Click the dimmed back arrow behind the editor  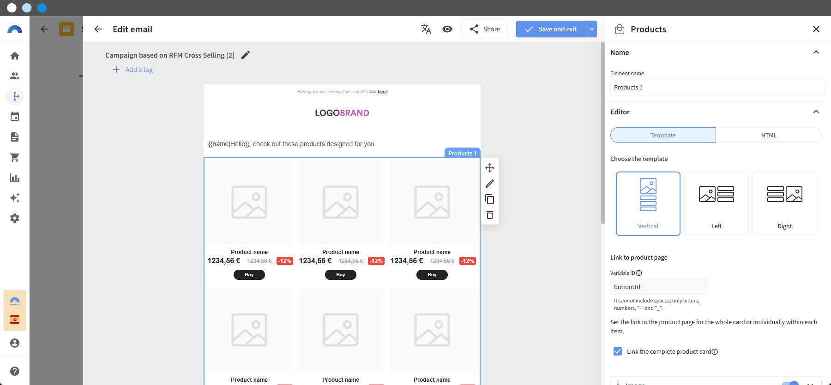[44, 29]
